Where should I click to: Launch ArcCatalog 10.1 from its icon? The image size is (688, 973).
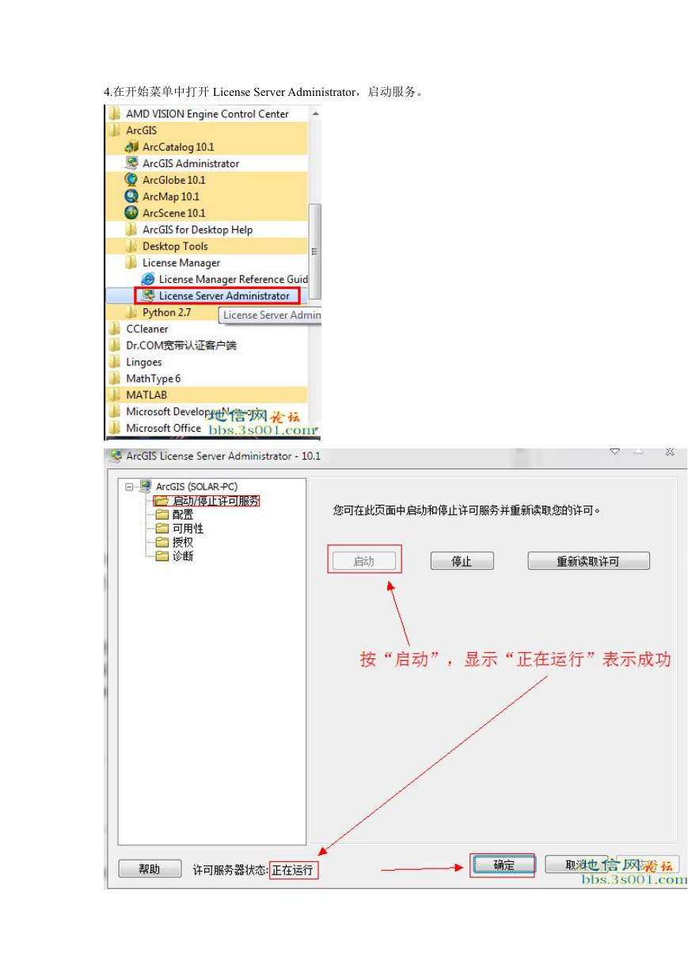coord(131,147)
